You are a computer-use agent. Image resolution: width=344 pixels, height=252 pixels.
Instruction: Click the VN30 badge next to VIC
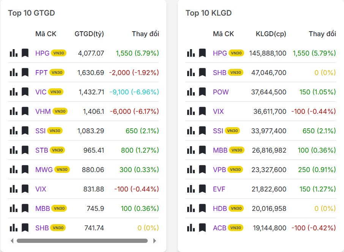click(x=56, y=92)
